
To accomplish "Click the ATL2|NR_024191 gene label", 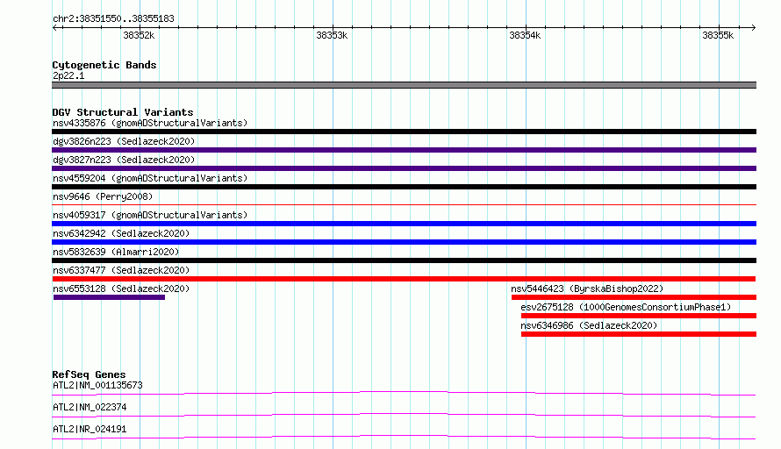I will [90, 429].
